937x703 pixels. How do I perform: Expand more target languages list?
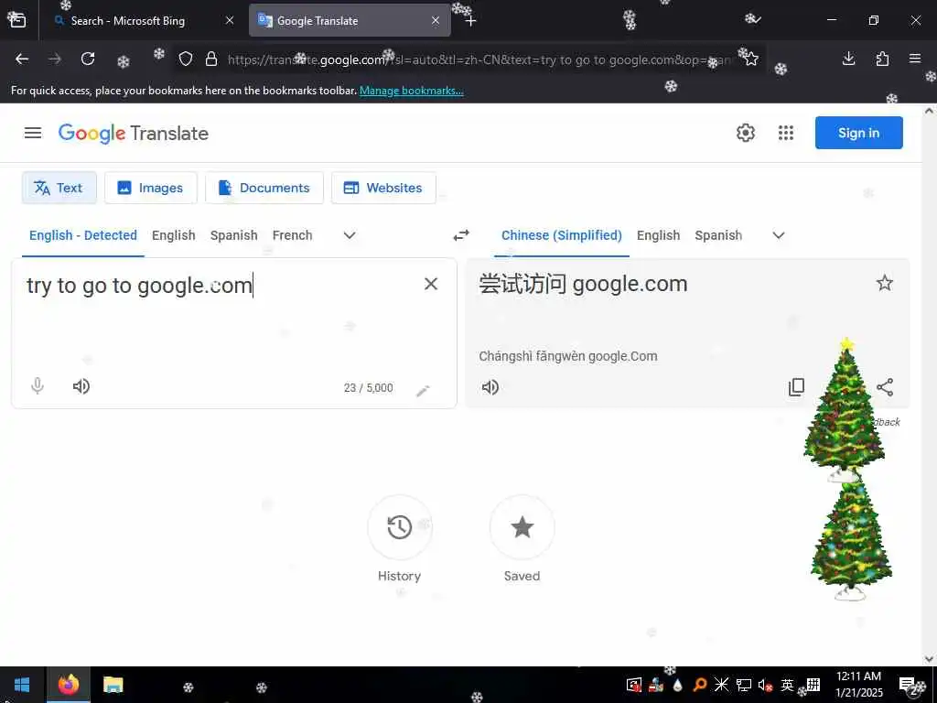pos(778,235)
